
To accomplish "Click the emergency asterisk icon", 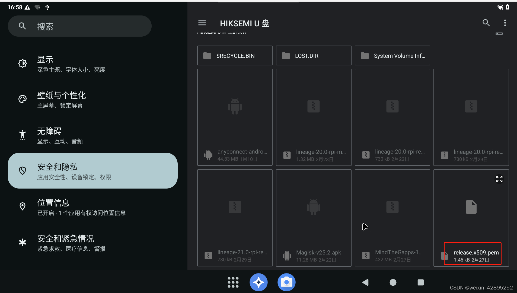I will (x=23, y=242).
